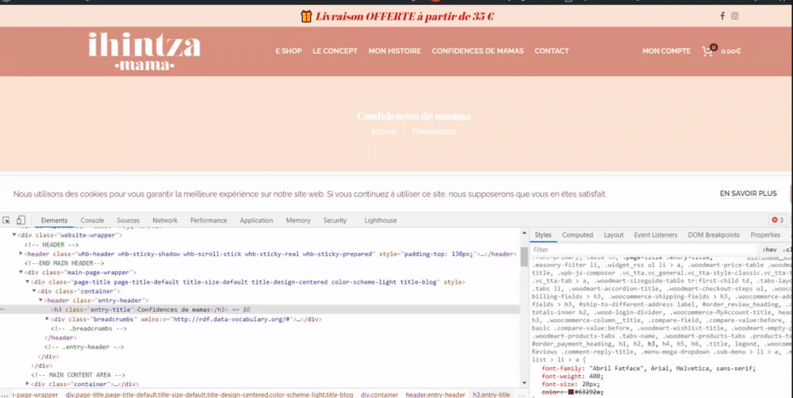
Task: Open CONFIDENCES DE MAMAS menu item
Action: 477,51
